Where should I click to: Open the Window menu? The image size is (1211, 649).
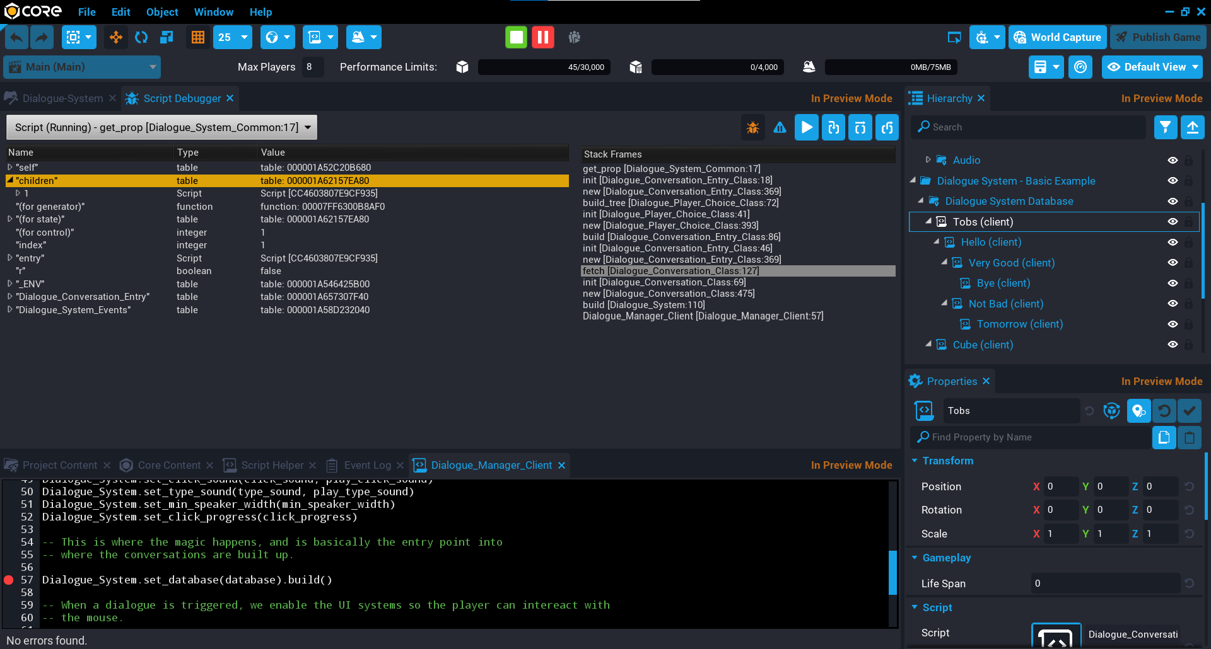tap(213, 12)
